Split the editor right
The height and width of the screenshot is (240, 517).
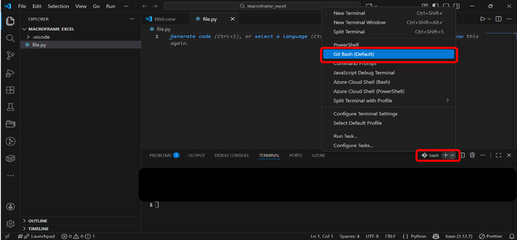pyautogui.click(x=498, y=19)
